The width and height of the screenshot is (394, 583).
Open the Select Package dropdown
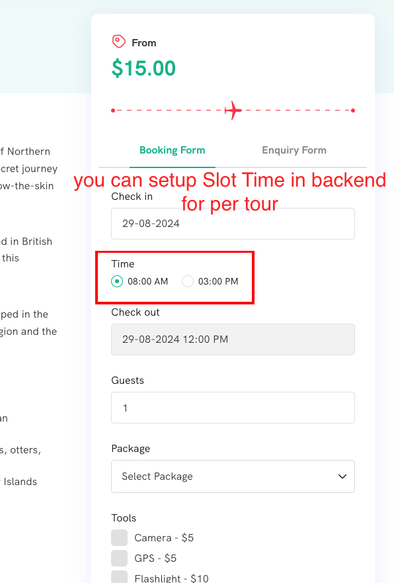coord(233,476)
